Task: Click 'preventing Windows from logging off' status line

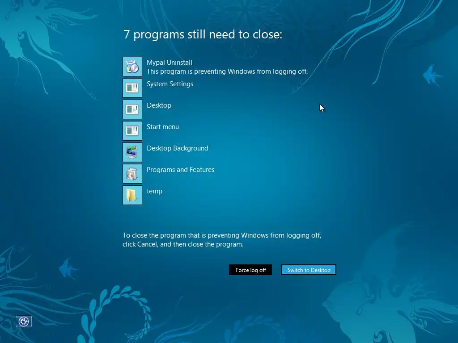Action: tap(227, 71)
